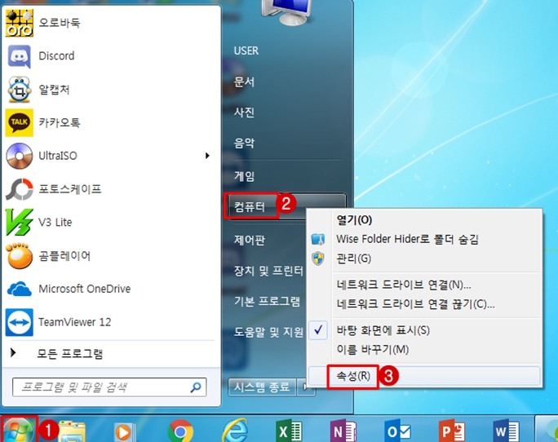
Task: Open 도움말 및 지원 link
Action: pyautogui.click(x=268, y=332)
